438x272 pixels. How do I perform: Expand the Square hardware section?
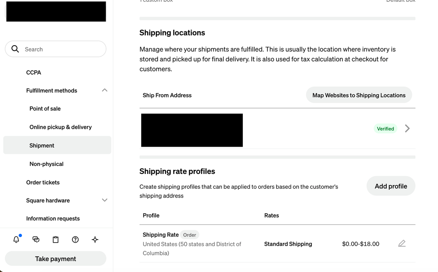pyautogui.click(x=104, y=200)
